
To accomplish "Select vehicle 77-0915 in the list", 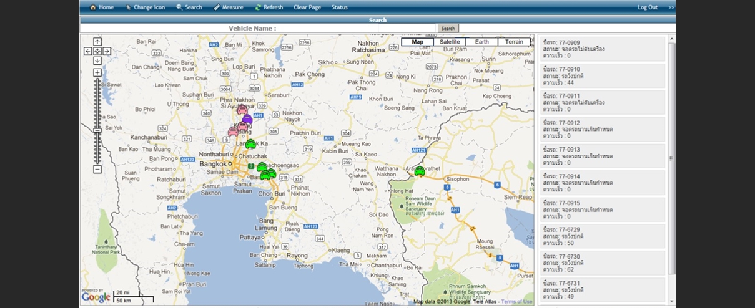I will (603, 209).
